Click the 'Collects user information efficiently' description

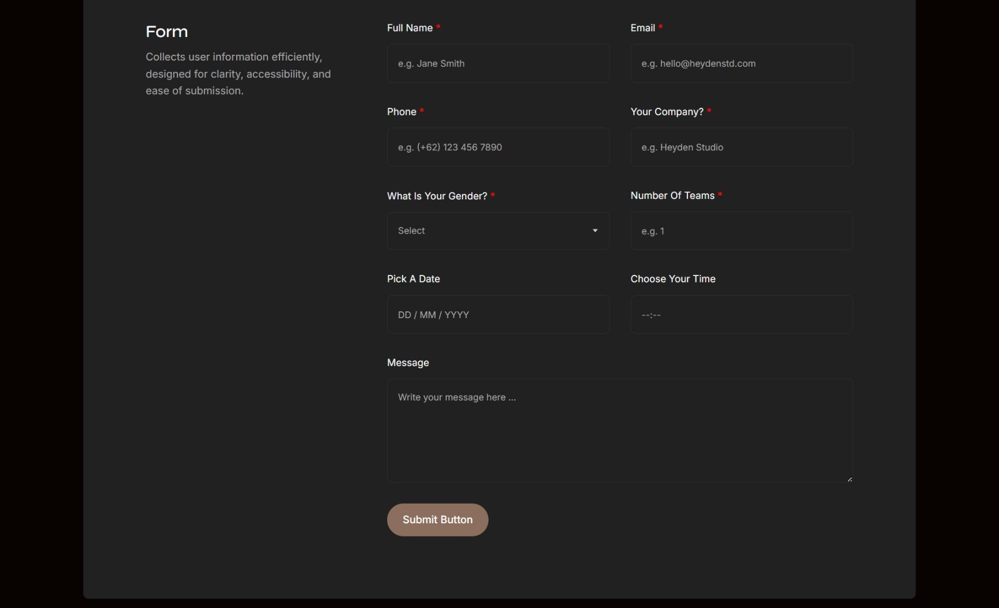(239, 74)
